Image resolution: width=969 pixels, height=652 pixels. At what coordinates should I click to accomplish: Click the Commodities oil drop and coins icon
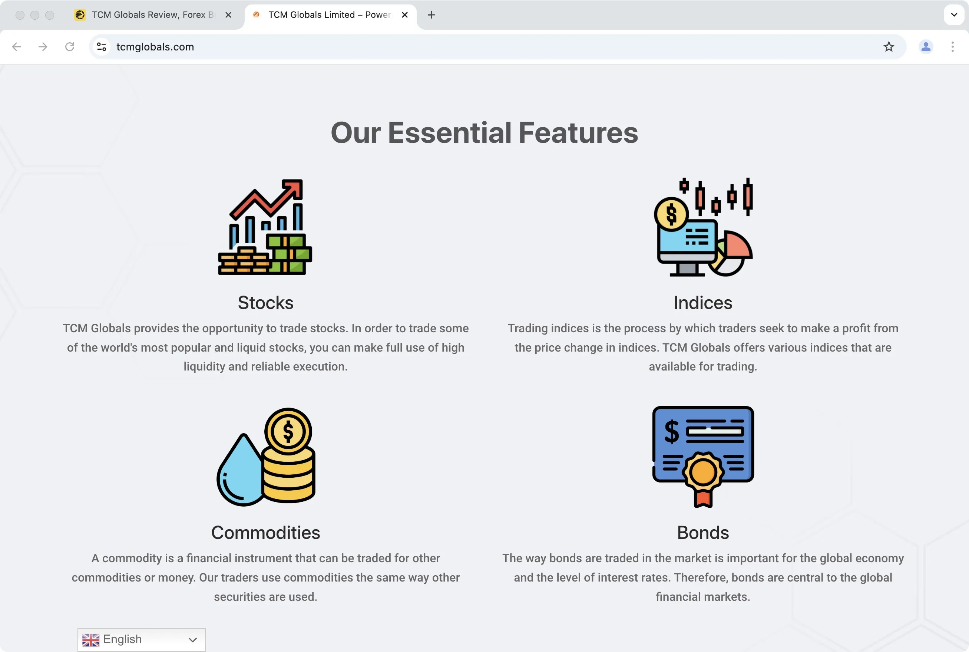pyautogui.click(x=266, y=457)
